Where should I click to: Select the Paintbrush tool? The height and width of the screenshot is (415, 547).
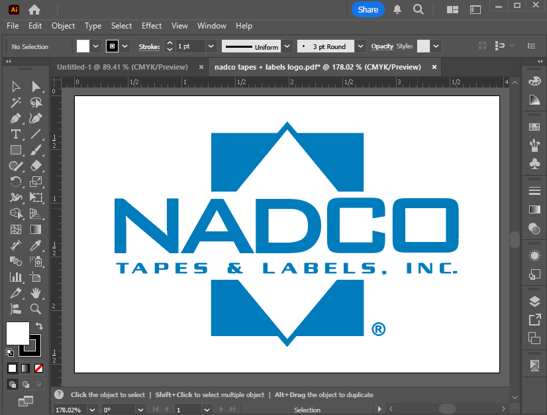[36, 150]
